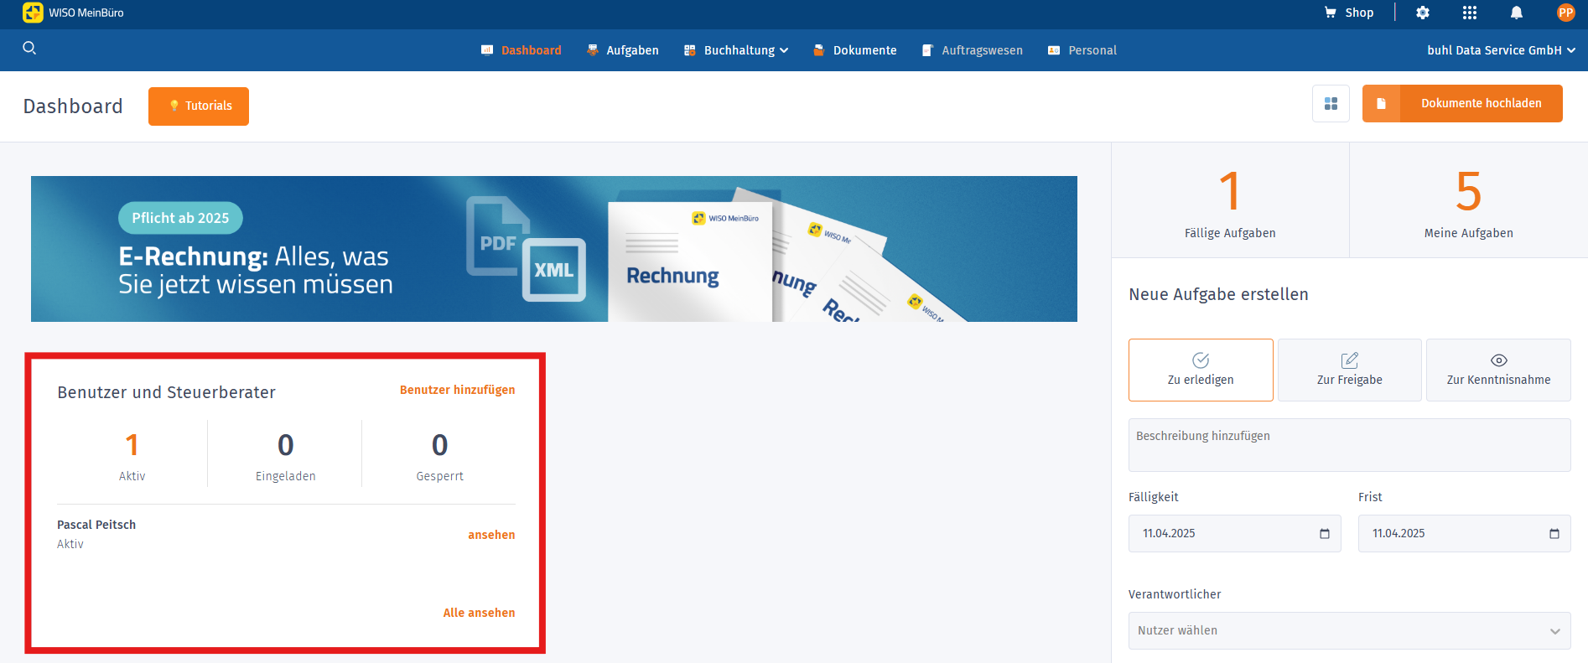Open the E-Rechnung banner
This screenshot has height=663, width=1588.
(x=554, y=249)
